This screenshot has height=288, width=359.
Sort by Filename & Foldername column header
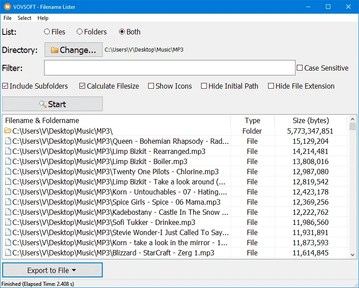click(x=116, y=120)
